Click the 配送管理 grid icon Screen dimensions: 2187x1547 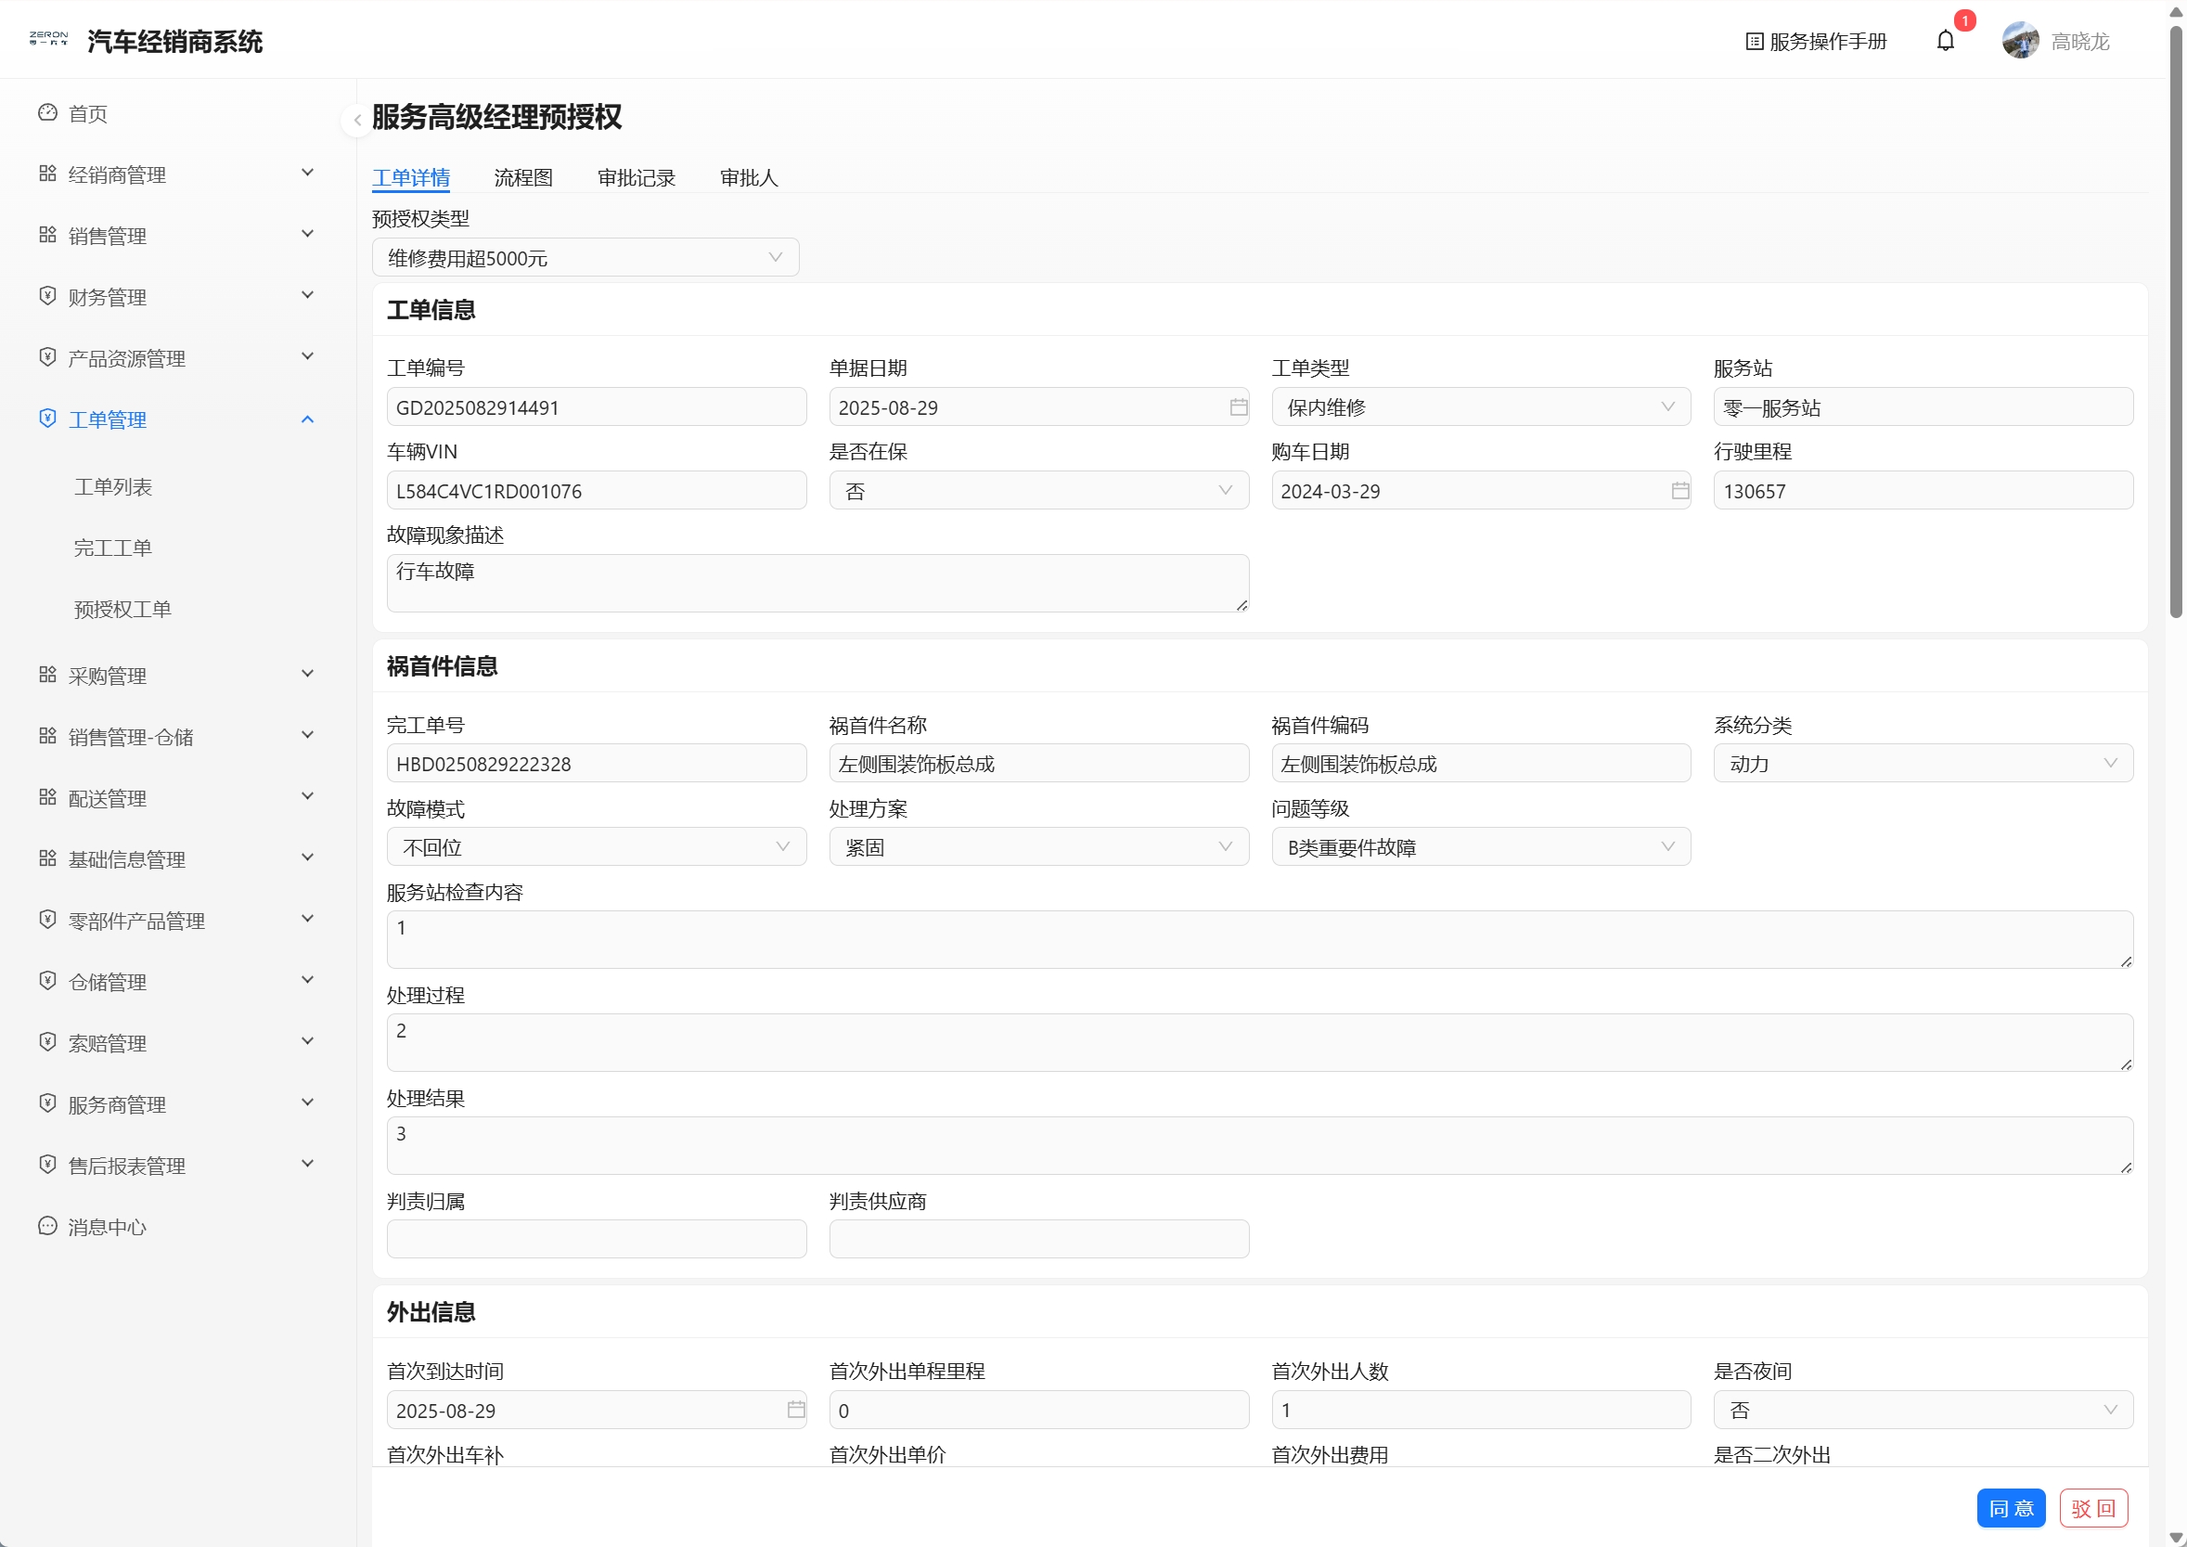47,797
